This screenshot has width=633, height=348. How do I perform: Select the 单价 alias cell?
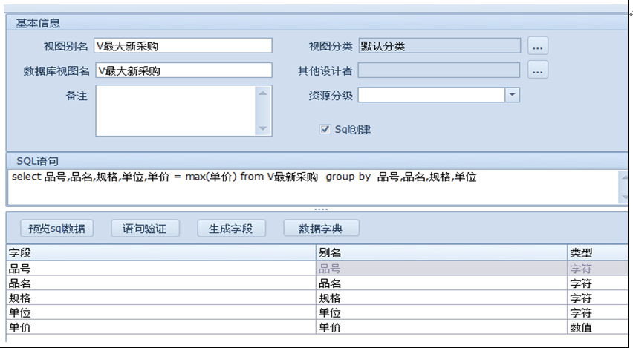[441, 327]
